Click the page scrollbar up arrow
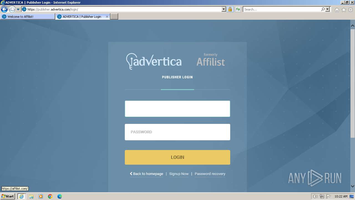Viewport: 355px width, 200px height. (353, 26)
